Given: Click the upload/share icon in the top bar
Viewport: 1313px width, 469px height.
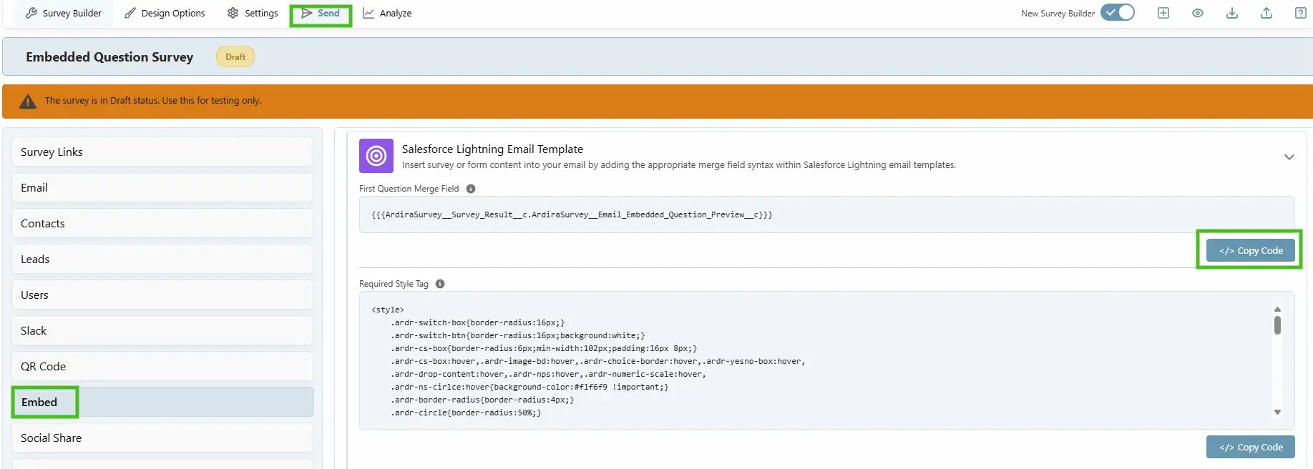Looking at the screenshot, I should point(1266,13).
